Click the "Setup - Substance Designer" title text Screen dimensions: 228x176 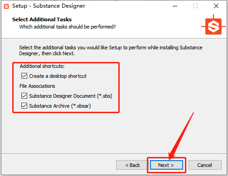[x=49, y=6]
